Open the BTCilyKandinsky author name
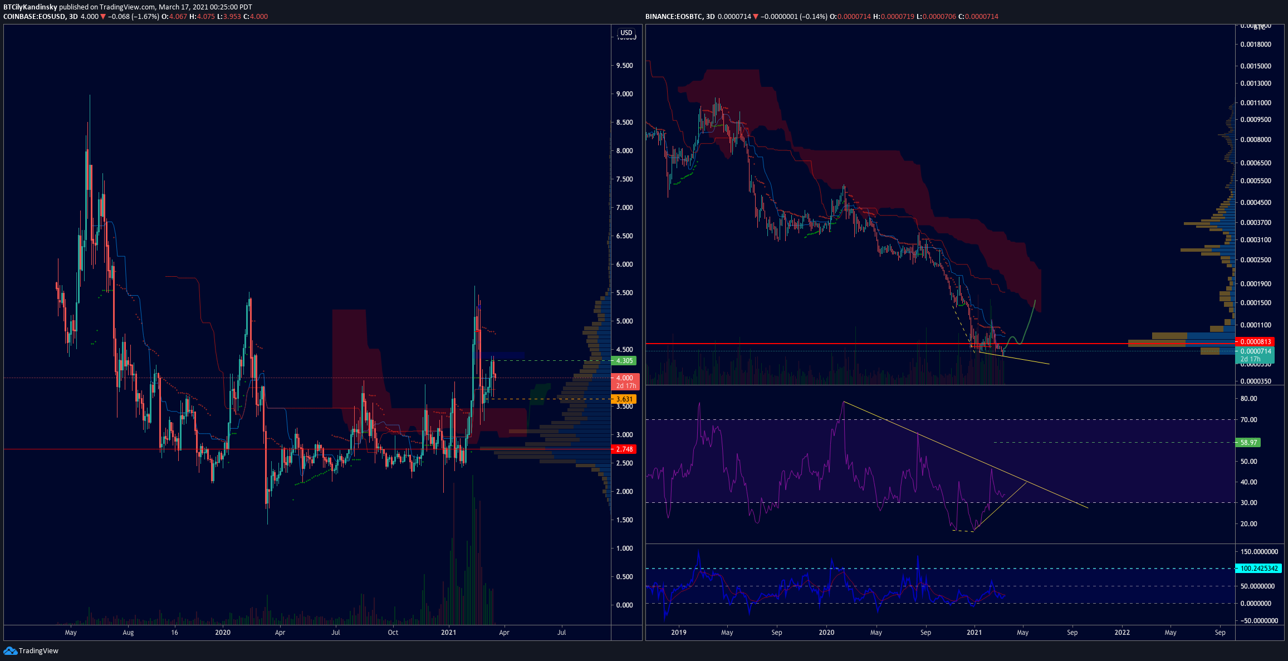1288x661 pixels. [x=30, y=7]
